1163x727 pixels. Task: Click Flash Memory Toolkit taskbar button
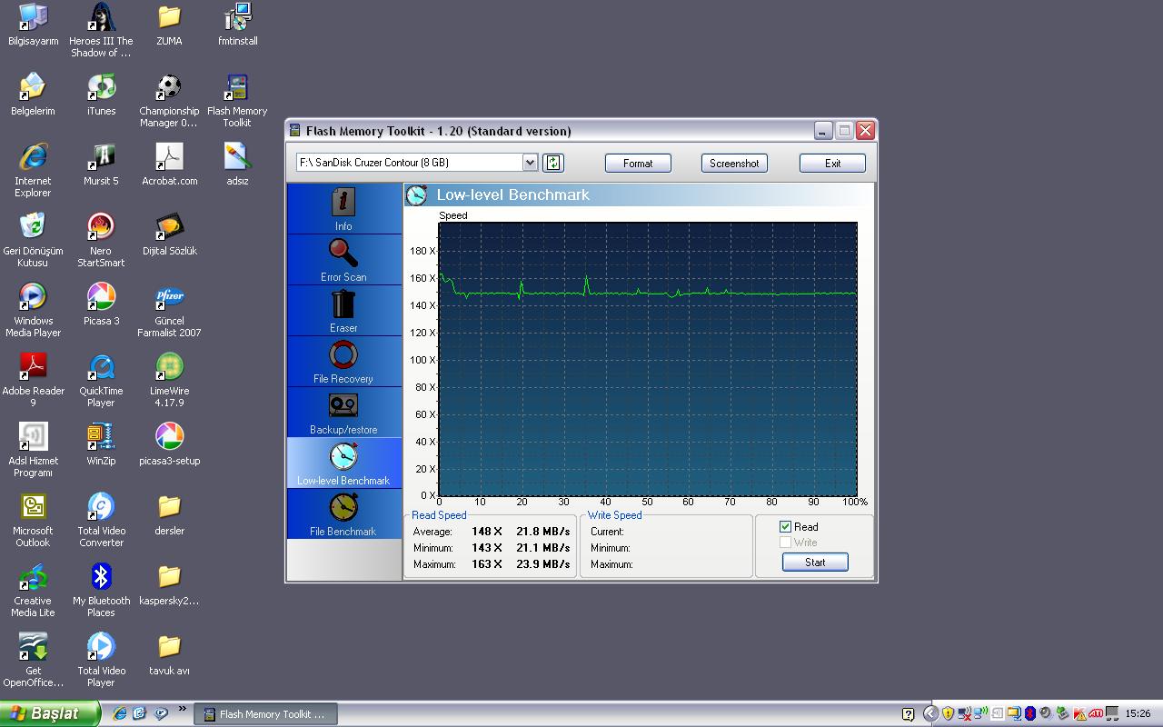(265, 714)
